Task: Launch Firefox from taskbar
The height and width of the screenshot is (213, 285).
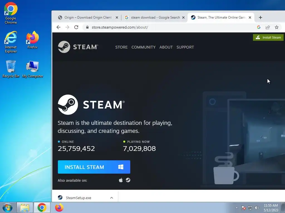Action: (59, 207)
